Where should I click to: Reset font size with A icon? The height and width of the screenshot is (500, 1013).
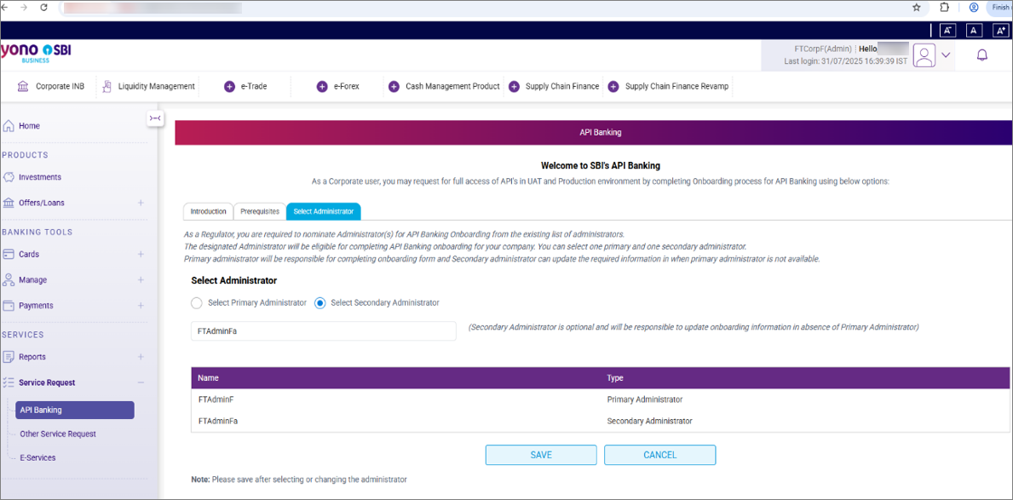pyautogui.click(x=975, y=30)
